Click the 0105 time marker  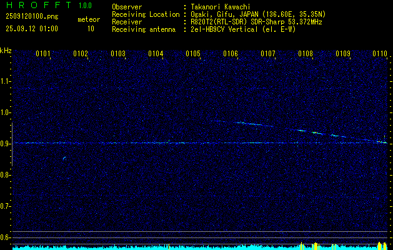[x=193, y=54]
